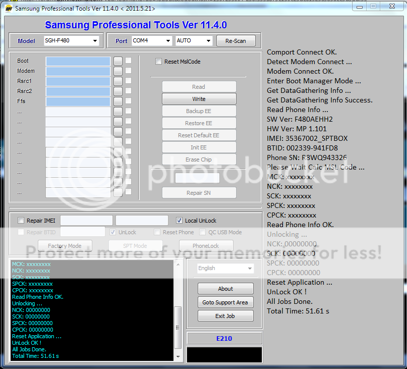
Task: Click the log scrollbar down arrow
Action: point(178,357)
